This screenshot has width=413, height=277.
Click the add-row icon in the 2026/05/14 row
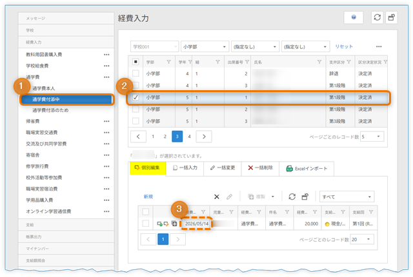[159, 224]
